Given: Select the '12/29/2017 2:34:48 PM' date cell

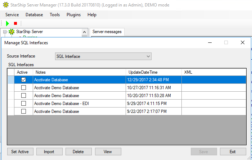Looking at the screenshot, I should pos(154,80).
